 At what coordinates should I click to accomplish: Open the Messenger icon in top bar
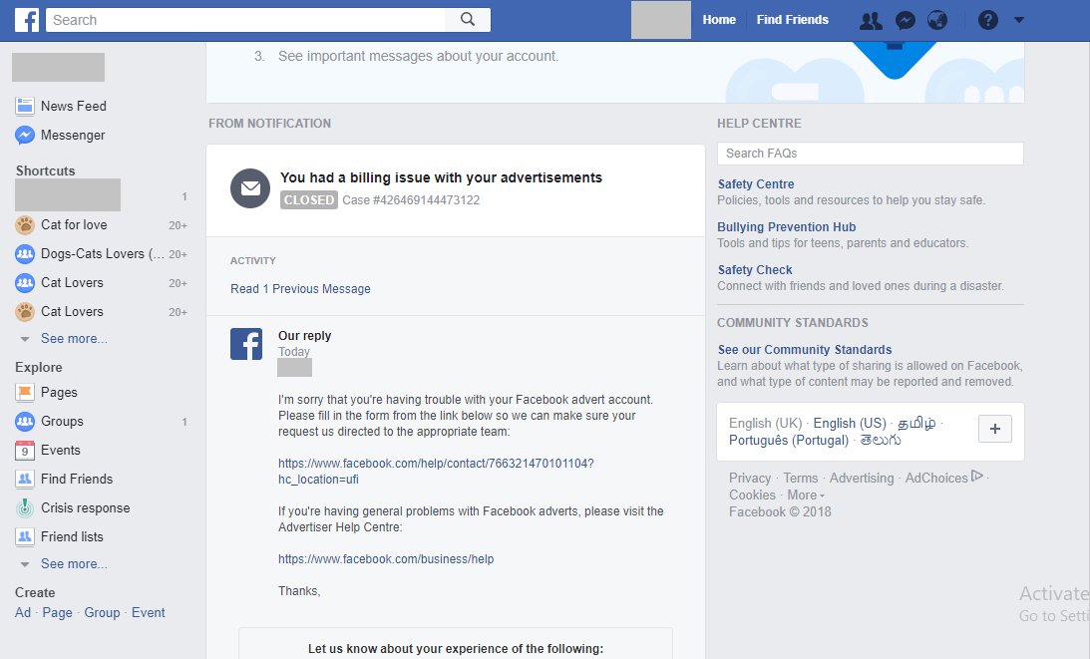(905, 20)
